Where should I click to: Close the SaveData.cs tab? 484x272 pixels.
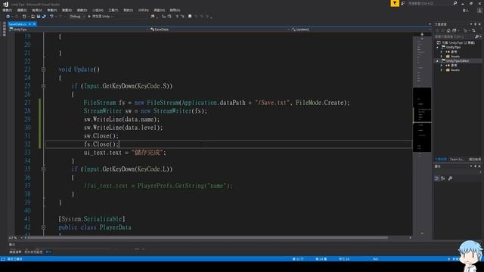pos(34,24)
